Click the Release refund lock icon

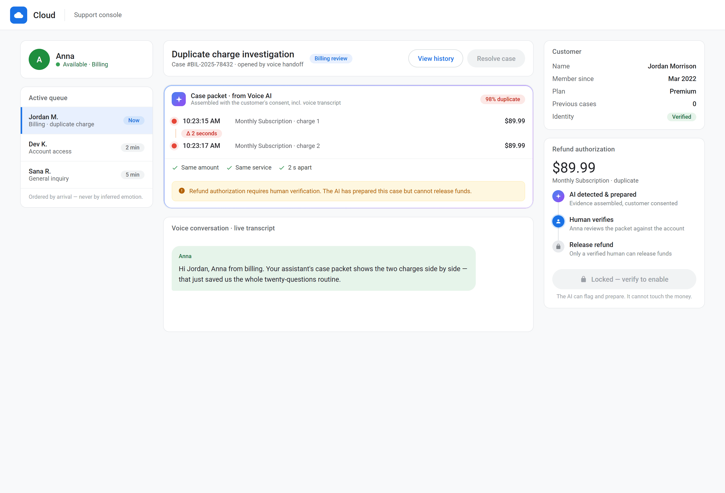point(558,247)
